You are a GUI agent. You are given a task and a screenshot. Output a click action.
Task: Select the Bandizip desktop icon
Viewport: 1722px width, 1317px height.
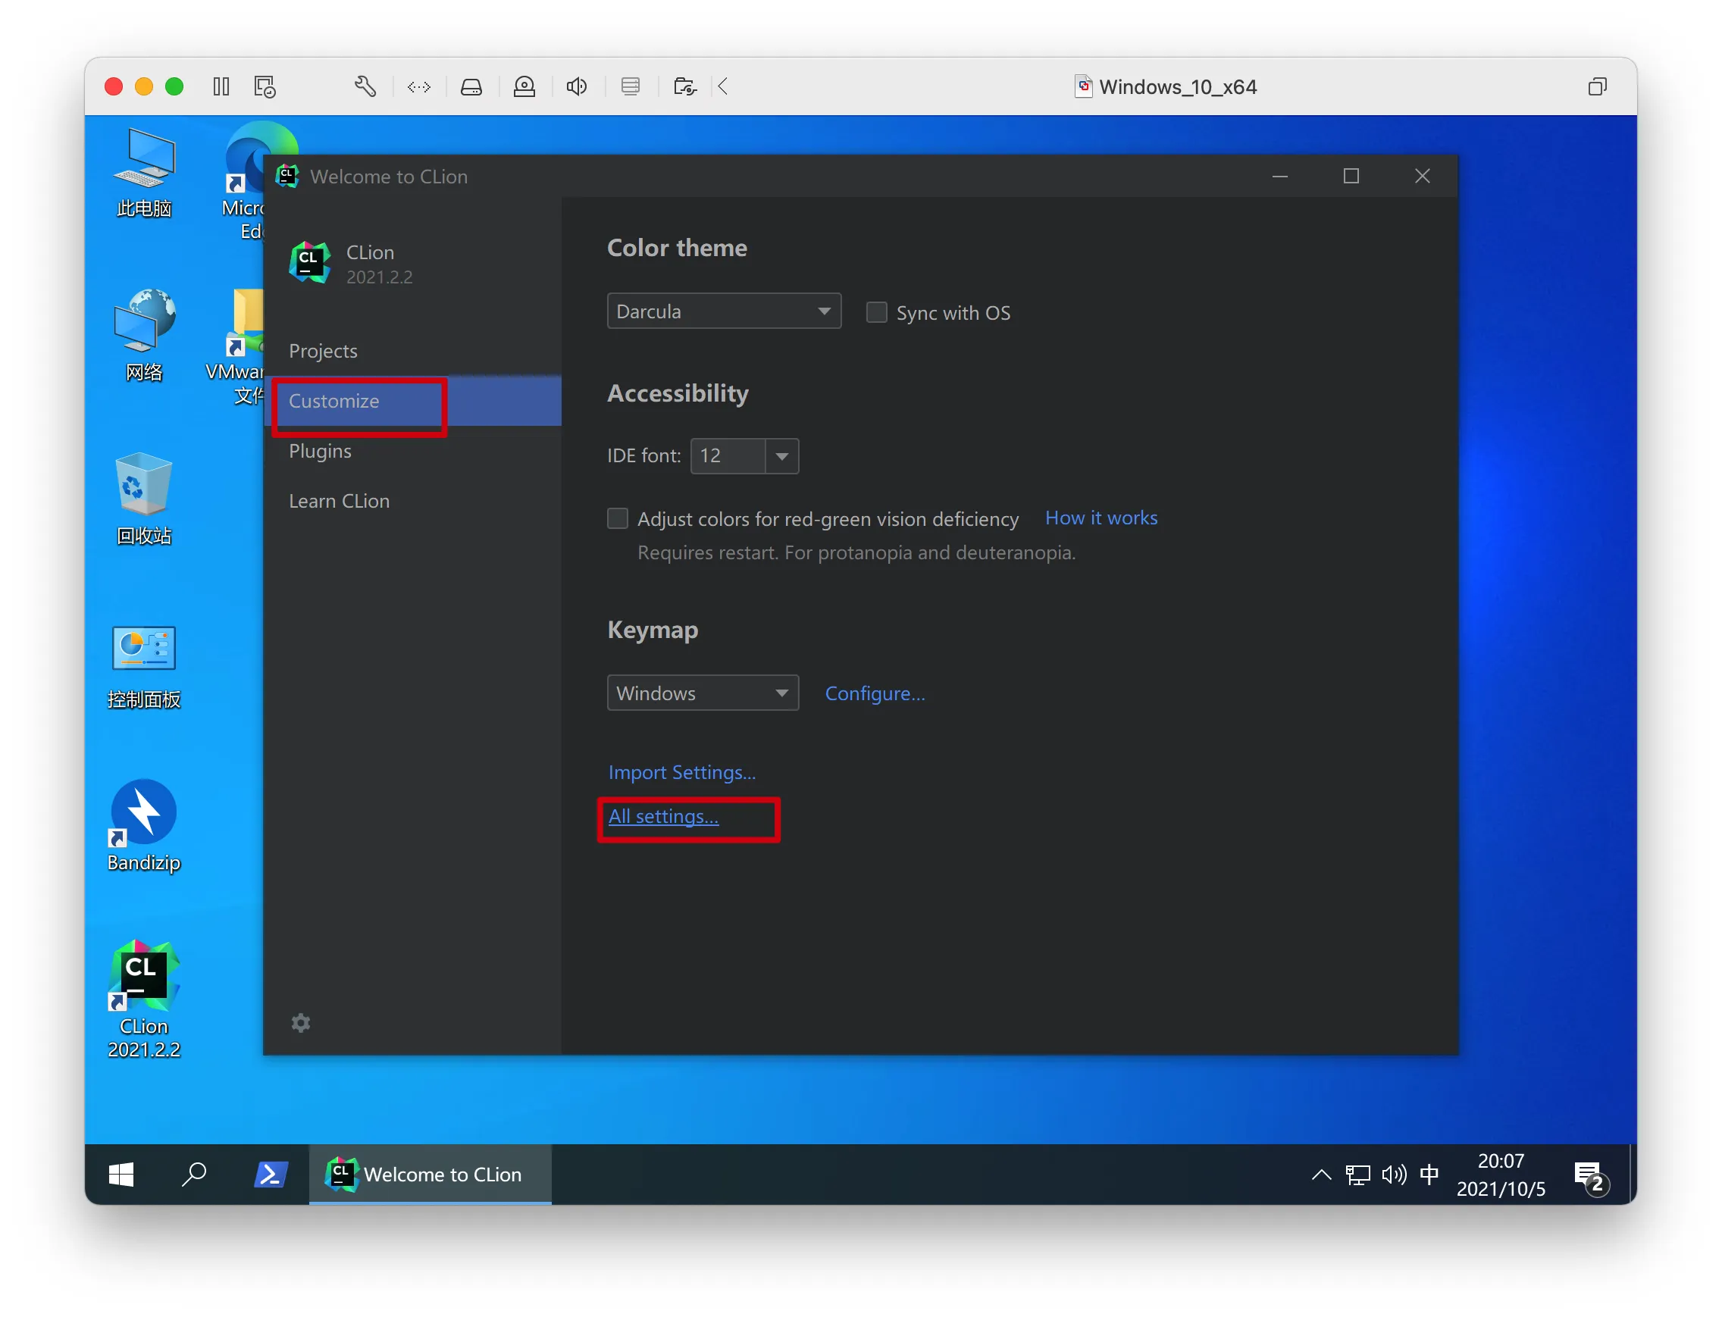click(143, 826)
